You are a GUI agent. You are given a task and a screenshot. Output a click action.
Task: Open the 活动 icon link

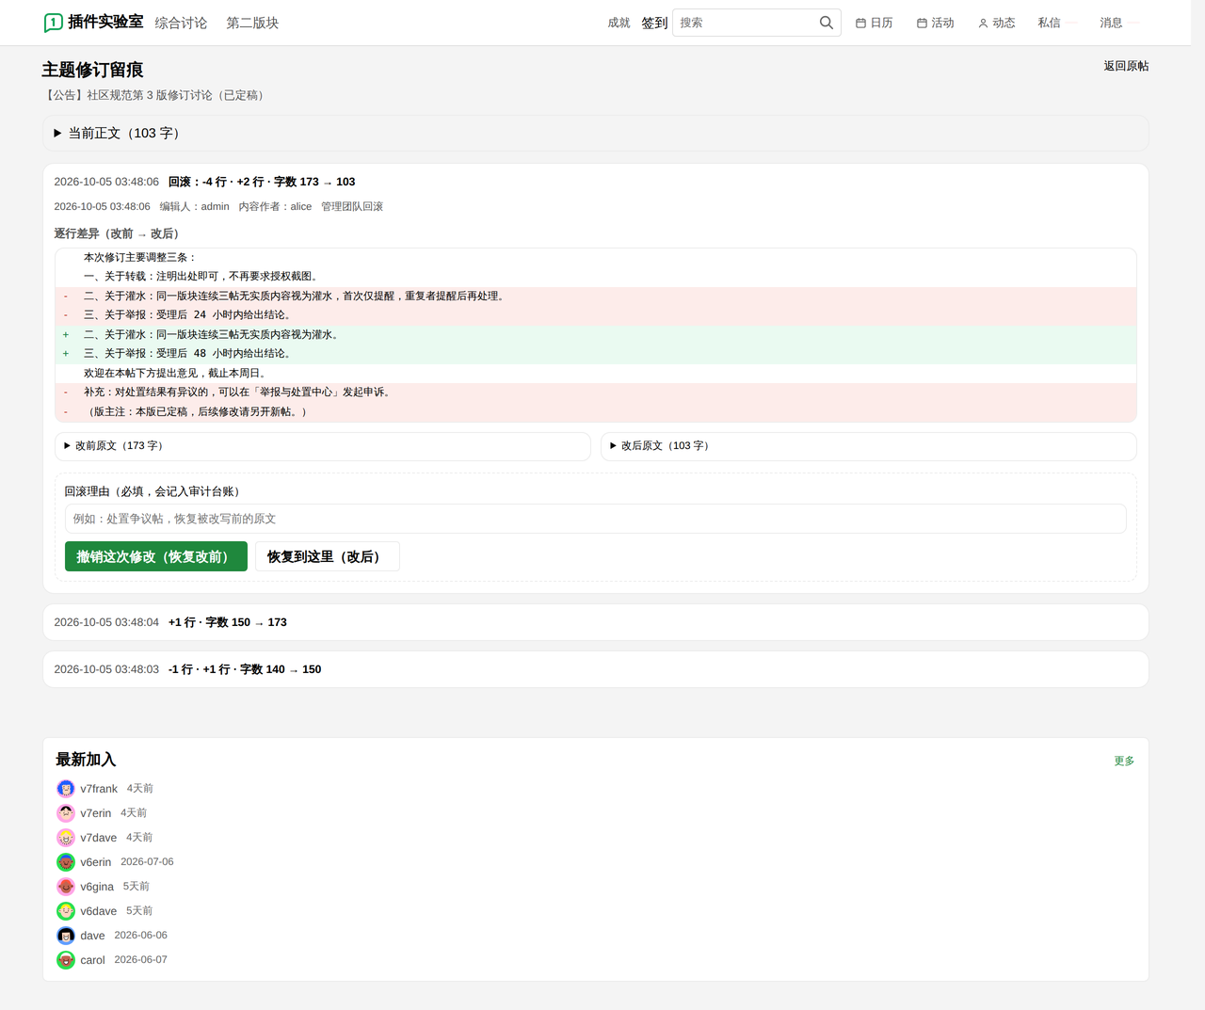click(x=935, y=23)
